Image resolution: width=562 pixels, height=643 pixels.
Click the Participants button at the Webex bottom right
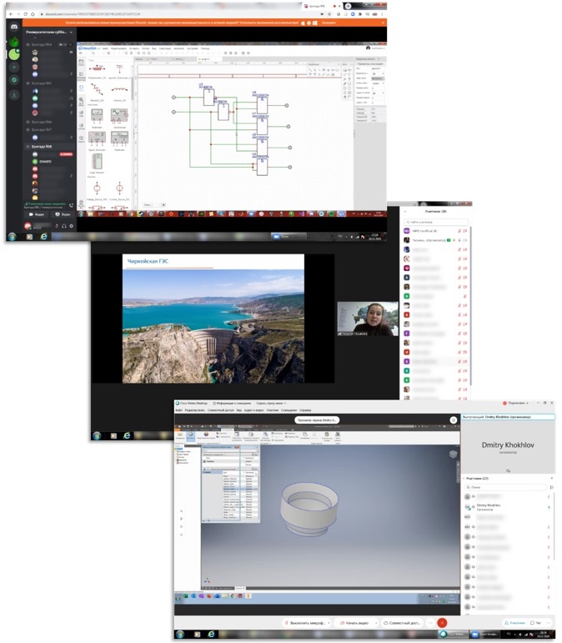tap(514, 623)
